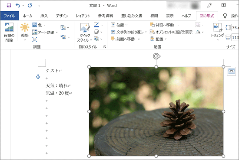Open 文字列の折り返し wrap text menu
Image resolution: width=239 pixels, height=160 pixels.
point(129,32)
